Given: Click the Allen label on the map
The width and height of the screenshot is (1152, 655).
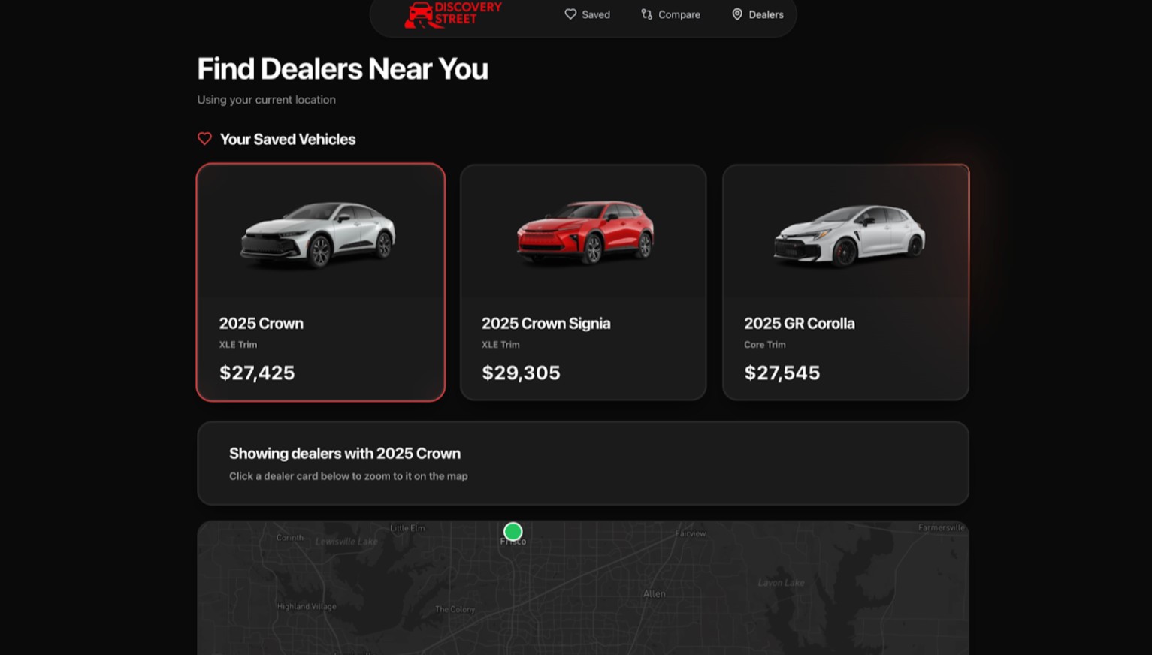Looking at the screenshot, I should pos(655,593).
